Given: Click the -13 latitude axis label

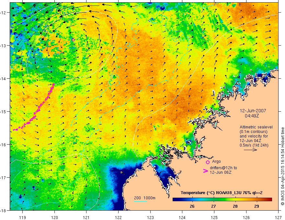Looking at the screenshot, I should click(4, 46).
